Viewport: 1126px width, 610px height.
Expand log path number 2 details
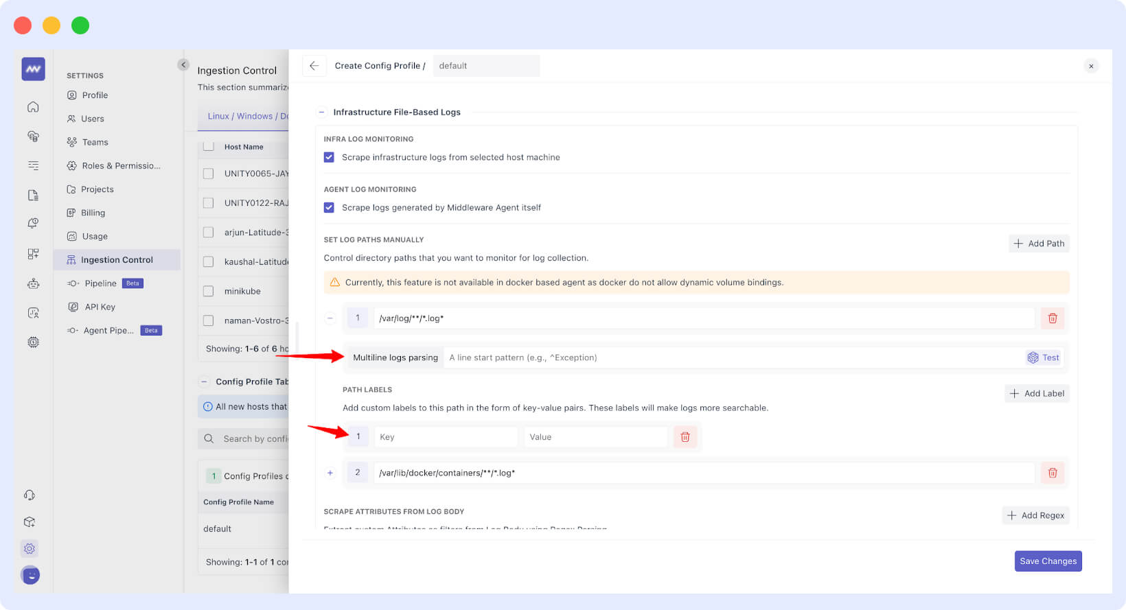point(330,473)
